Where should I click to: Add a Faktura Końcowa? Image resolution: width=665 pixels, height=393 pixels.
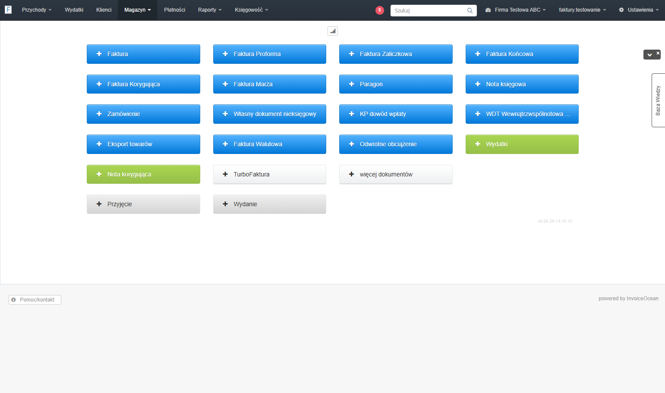coord(522,54)
